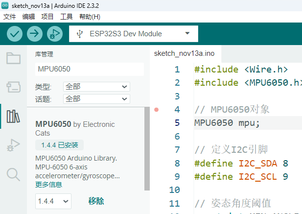Click the Arduino IDE logo in title bar

[x=5, y=5]
